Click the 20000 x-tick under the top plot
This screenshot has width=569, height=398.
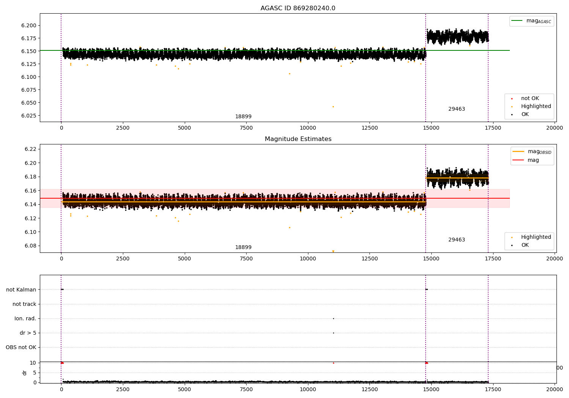point(555,128)
